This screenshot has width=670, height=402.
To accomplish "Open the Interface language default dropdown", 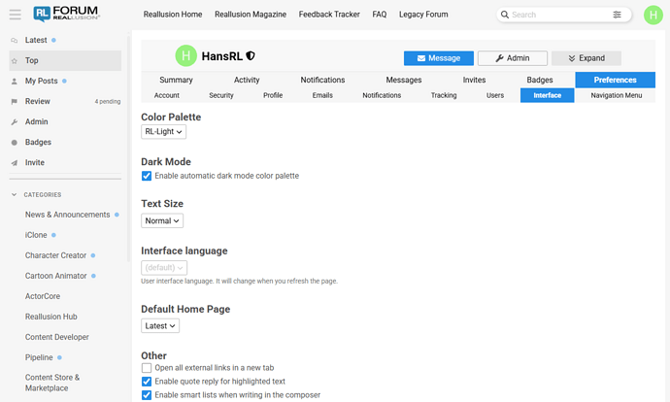I will (164, 268).
